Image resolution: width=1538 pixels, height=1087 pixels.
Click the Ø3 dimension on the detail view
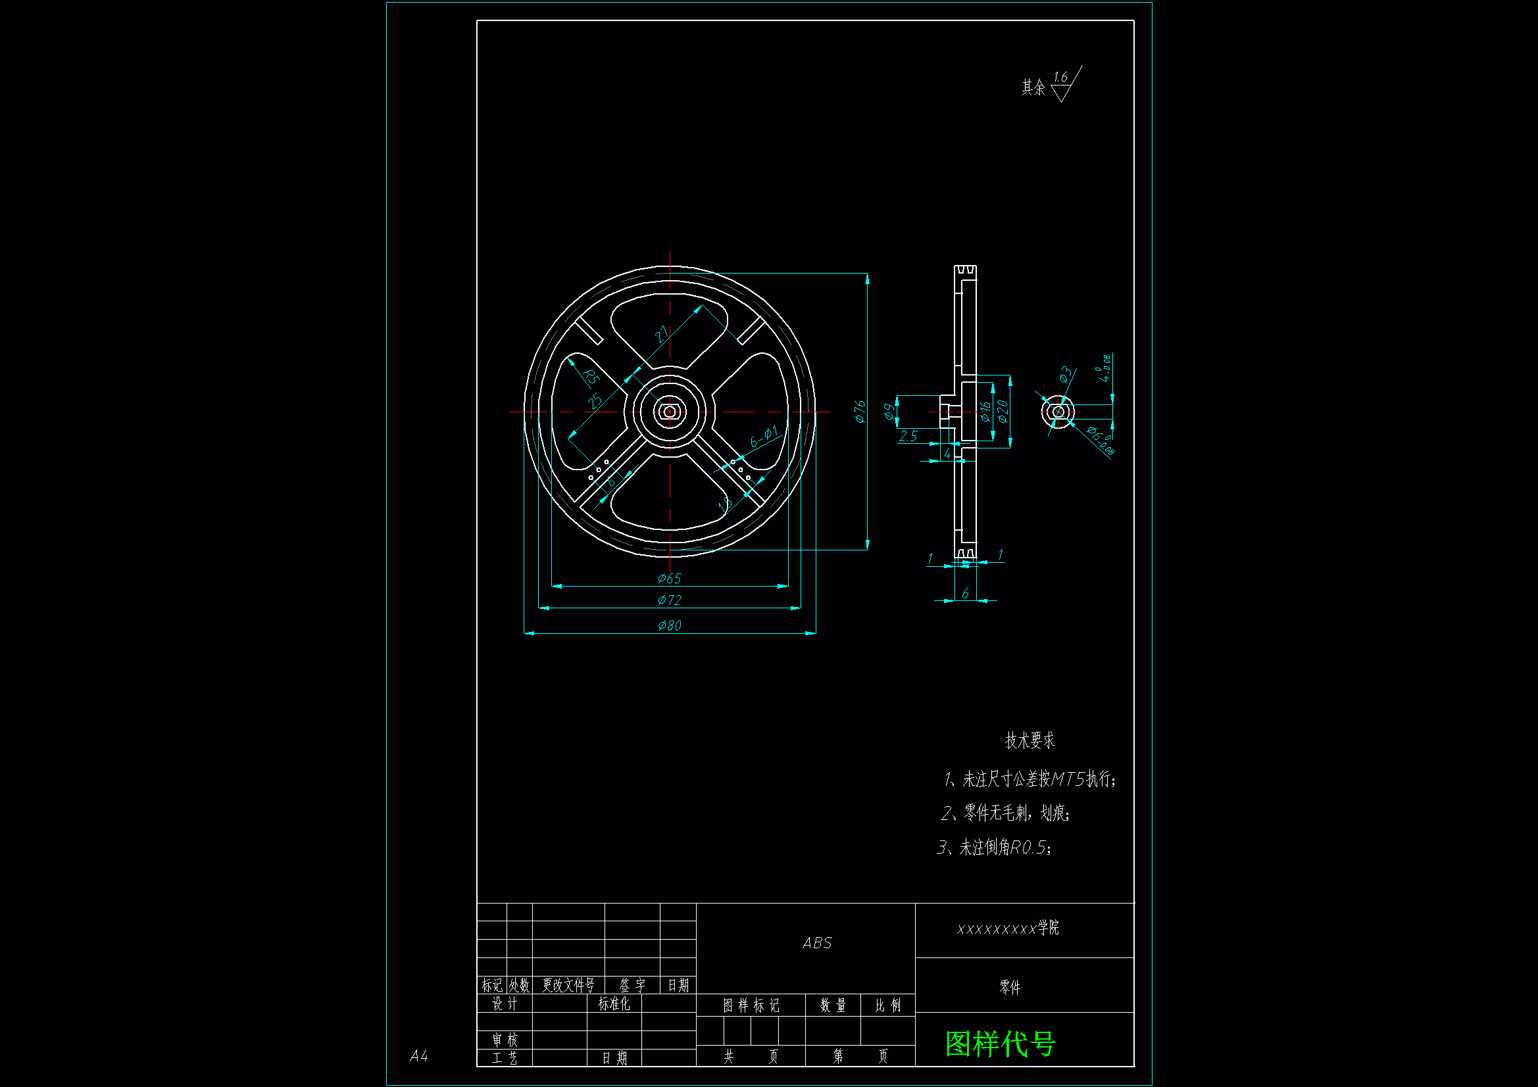pyautogui.click(x=1066, y=374)
